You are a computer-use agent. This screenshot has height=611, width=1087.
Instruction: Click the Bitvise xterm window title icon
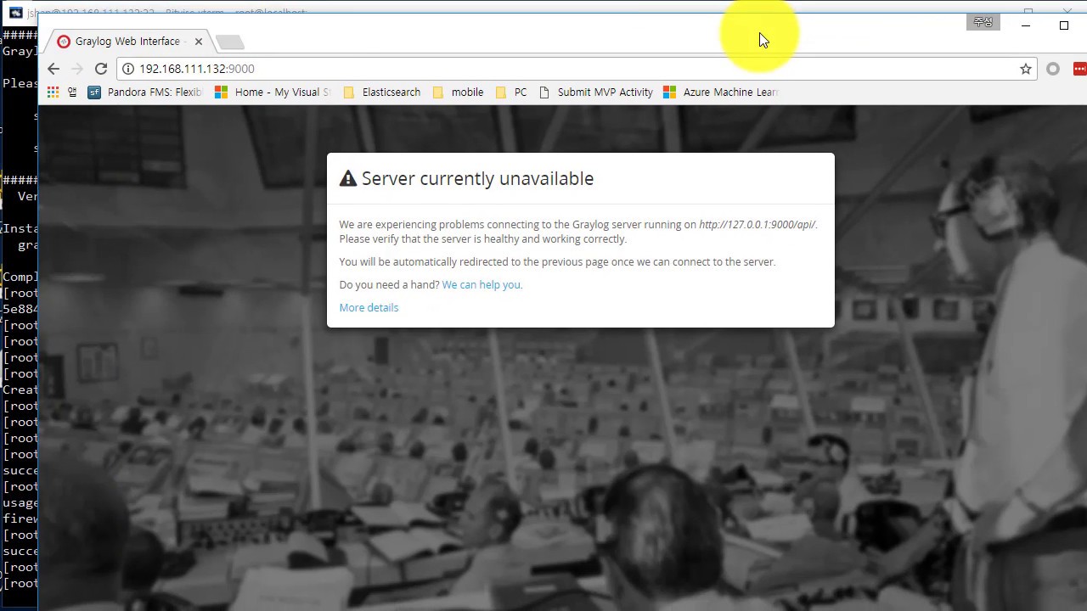point(15,13)
